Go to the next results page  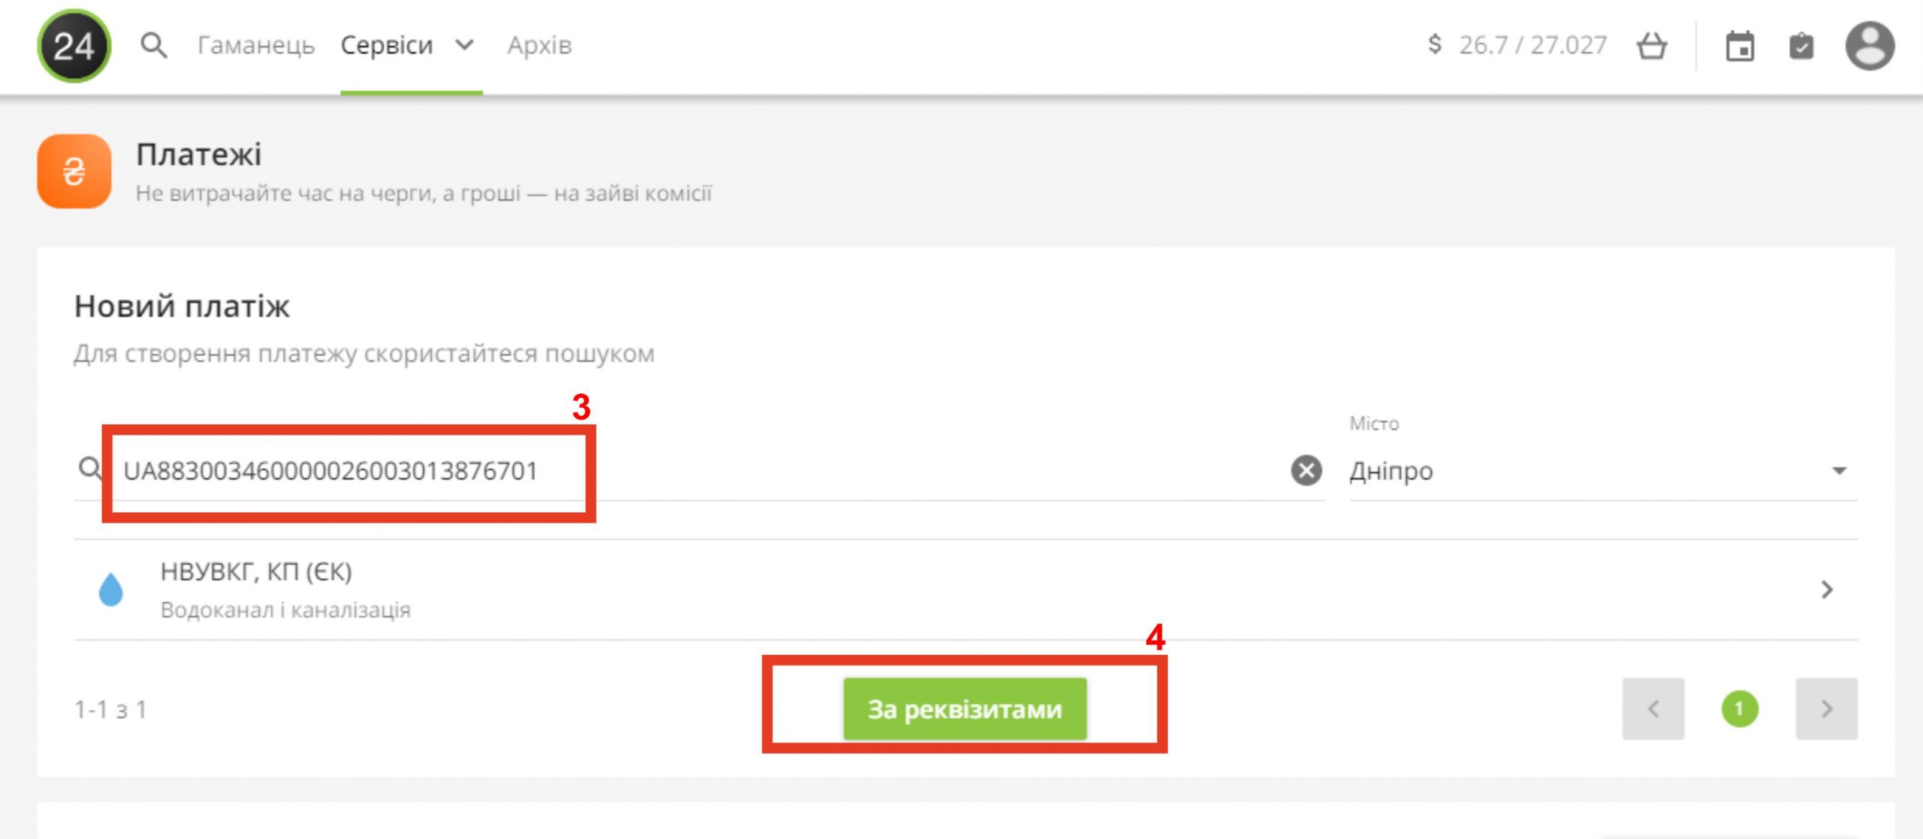click(x=1826, y=709)
